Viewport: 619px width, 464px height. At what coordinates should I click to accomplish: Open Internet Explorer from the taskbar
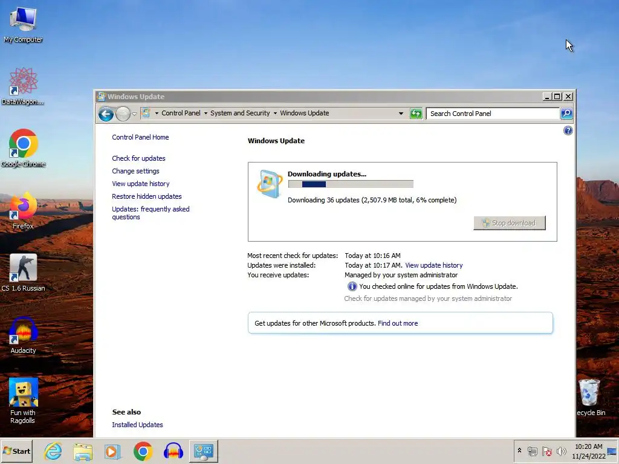(53, 451)
